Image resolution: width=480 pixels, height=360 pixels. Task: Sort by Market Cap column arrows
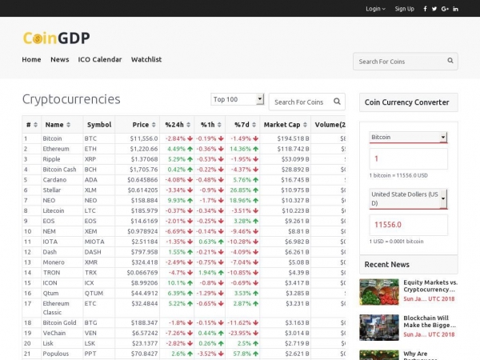(x=305, y=125)
